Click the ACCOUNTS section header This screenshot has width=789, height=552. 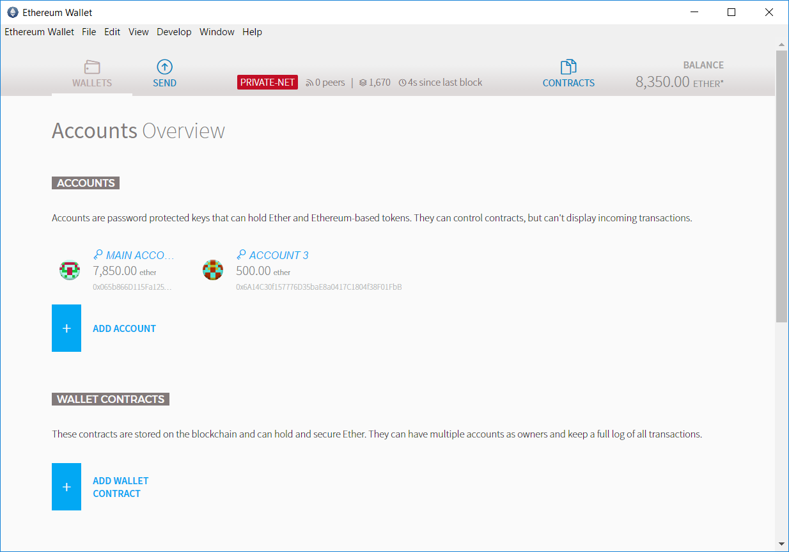[x=86, y=183]
